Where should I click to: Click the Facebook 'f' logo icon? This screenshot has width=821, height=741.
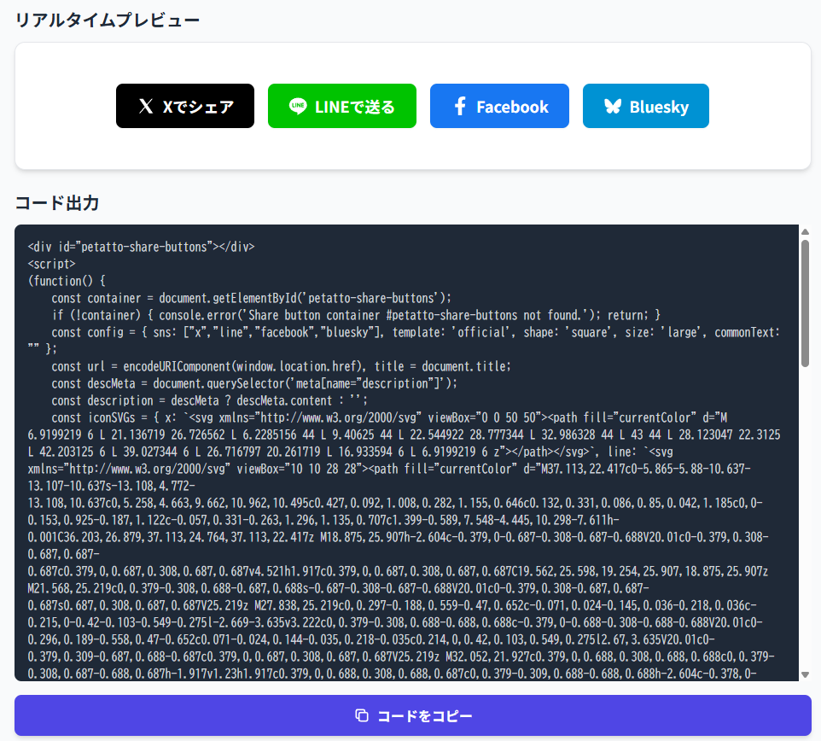click(x=460, y=107)
